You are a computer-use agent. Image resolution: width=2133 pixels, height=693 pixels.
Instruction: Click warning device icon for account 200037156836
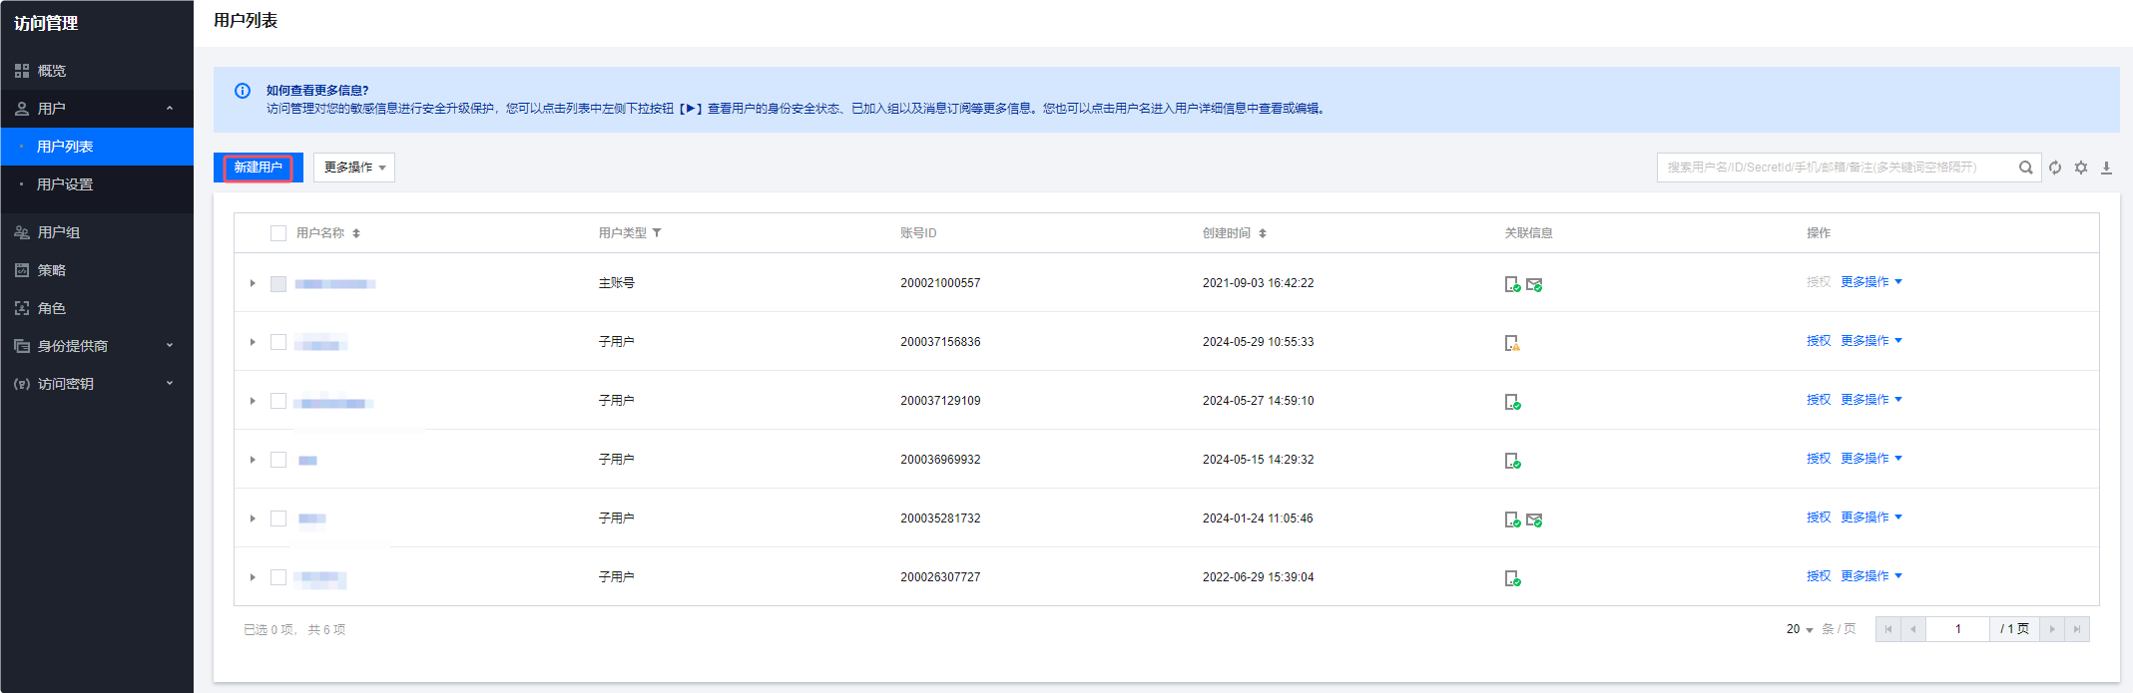[x=1512, y=343]
